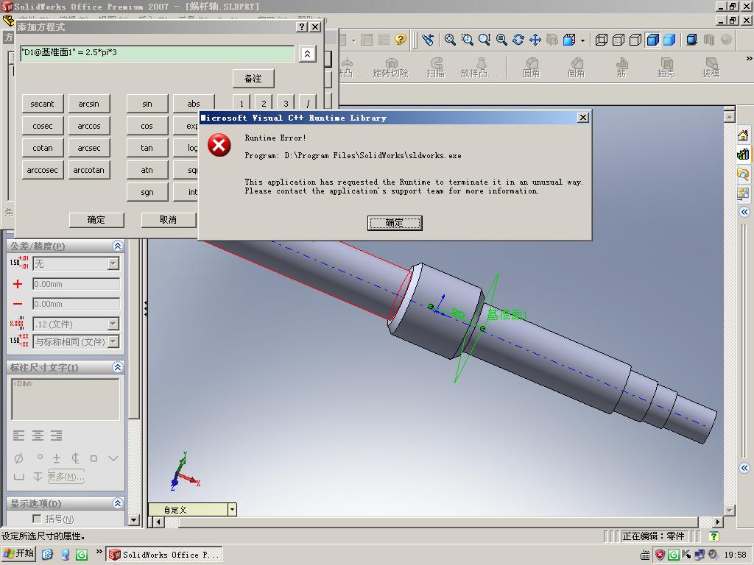
Task: Click the 基准面1 plane label in viewport
Action: point(507,315)
